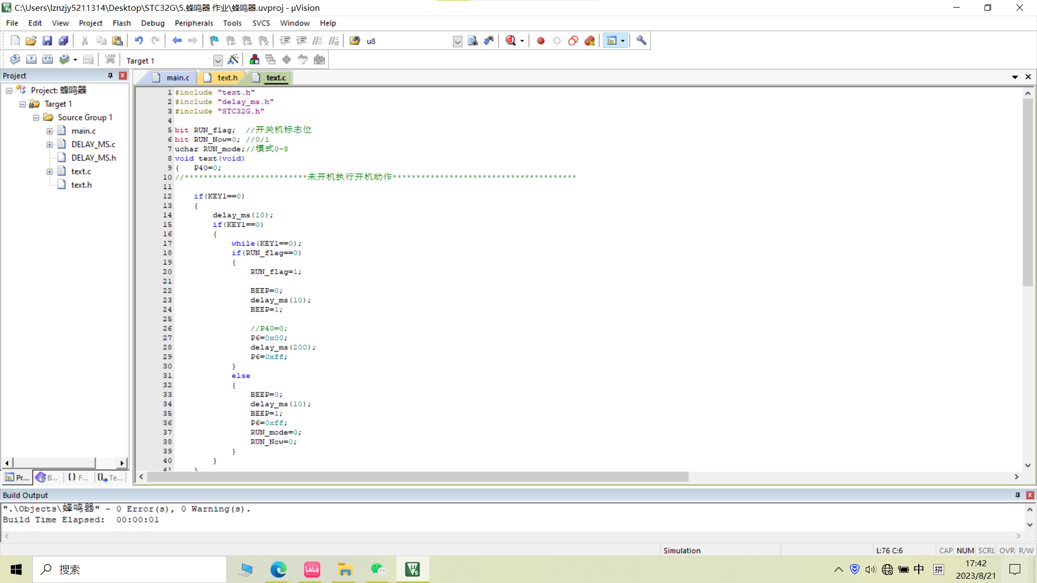Click the editor vertical scrollbar thumb
The image size is (1037, 583).
(1028, 192)
